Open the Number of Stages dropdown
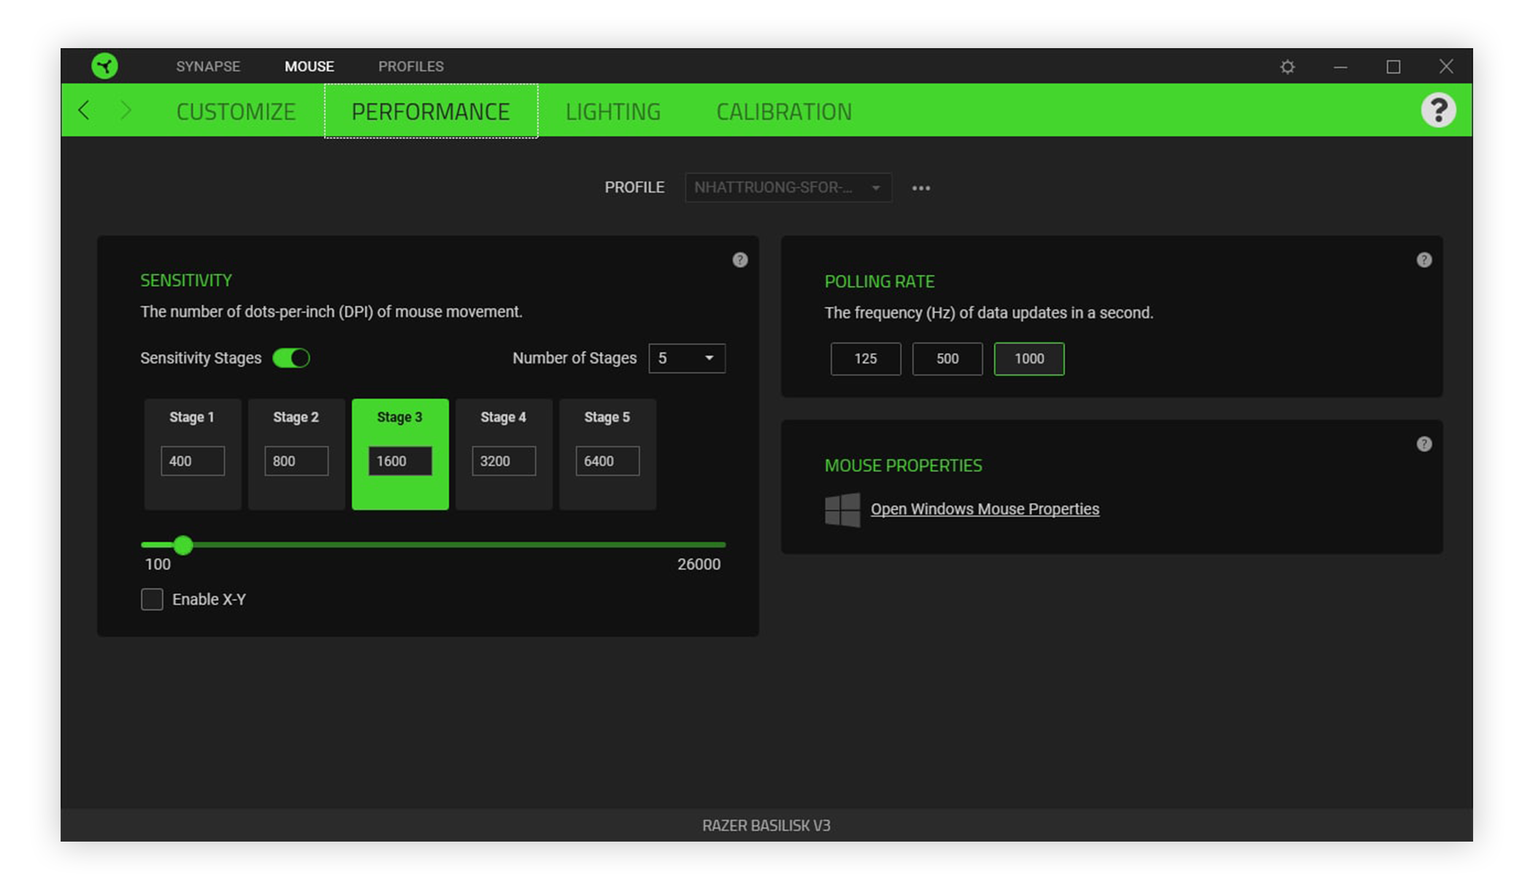Viewport: 1533px width, 881px height. tap(687, 358)
